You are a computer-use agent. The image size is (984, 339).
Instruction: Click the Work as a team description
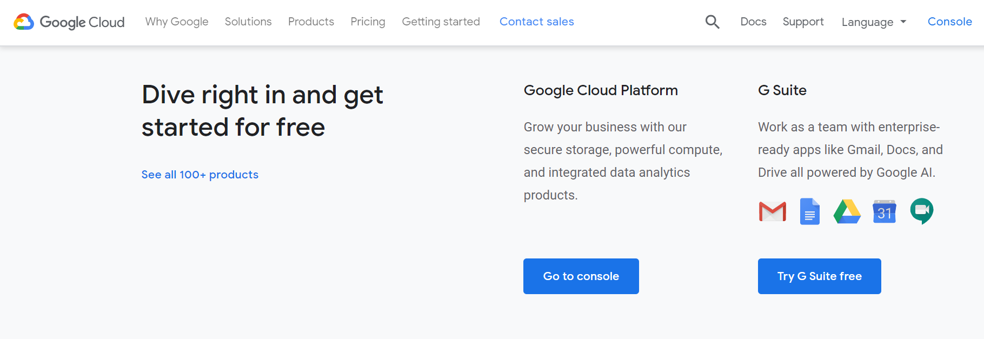pyautogui.click(x=850, y=150)
